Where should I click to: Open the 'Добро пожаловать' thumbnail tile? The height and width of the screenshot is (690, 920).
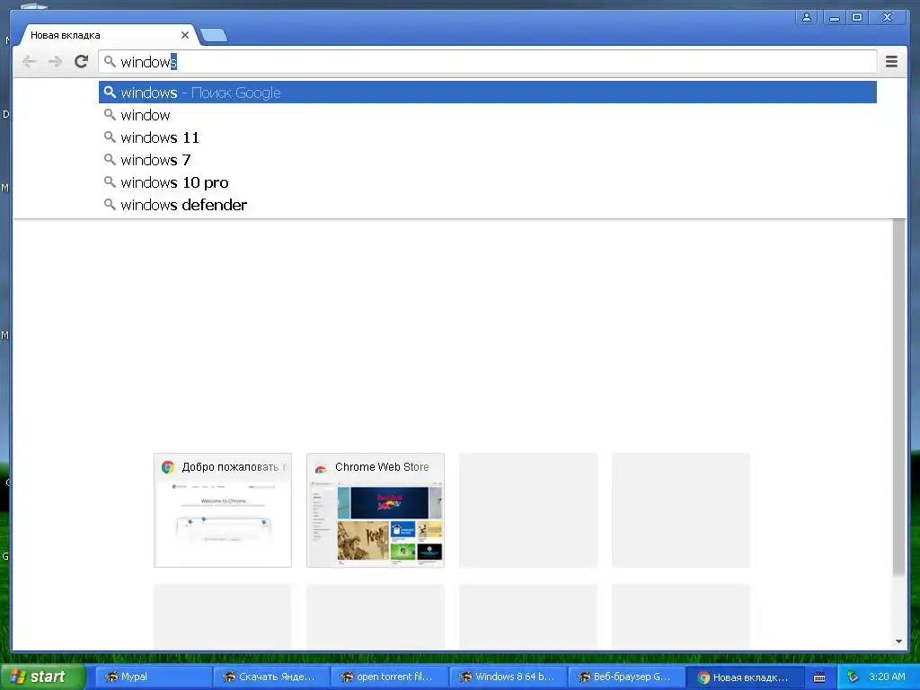click(x=223, y=510)
